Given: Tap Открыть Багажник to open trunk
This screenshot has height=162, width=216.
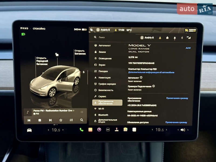Looking at the screenshot, I should [x=80, y=52].
